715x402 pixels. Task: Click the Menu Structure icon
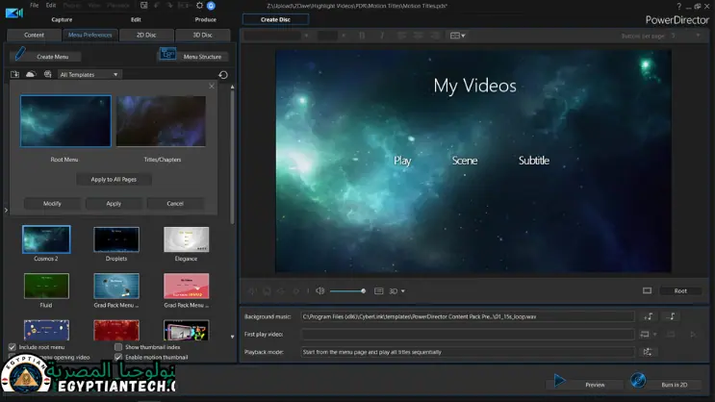point(167,55)
